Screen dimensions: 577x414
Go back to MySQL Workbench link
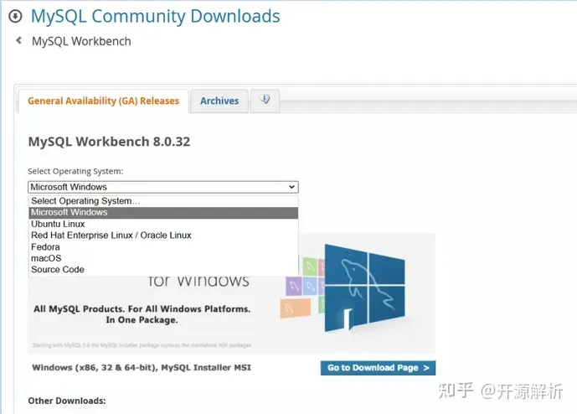point(81,41)
